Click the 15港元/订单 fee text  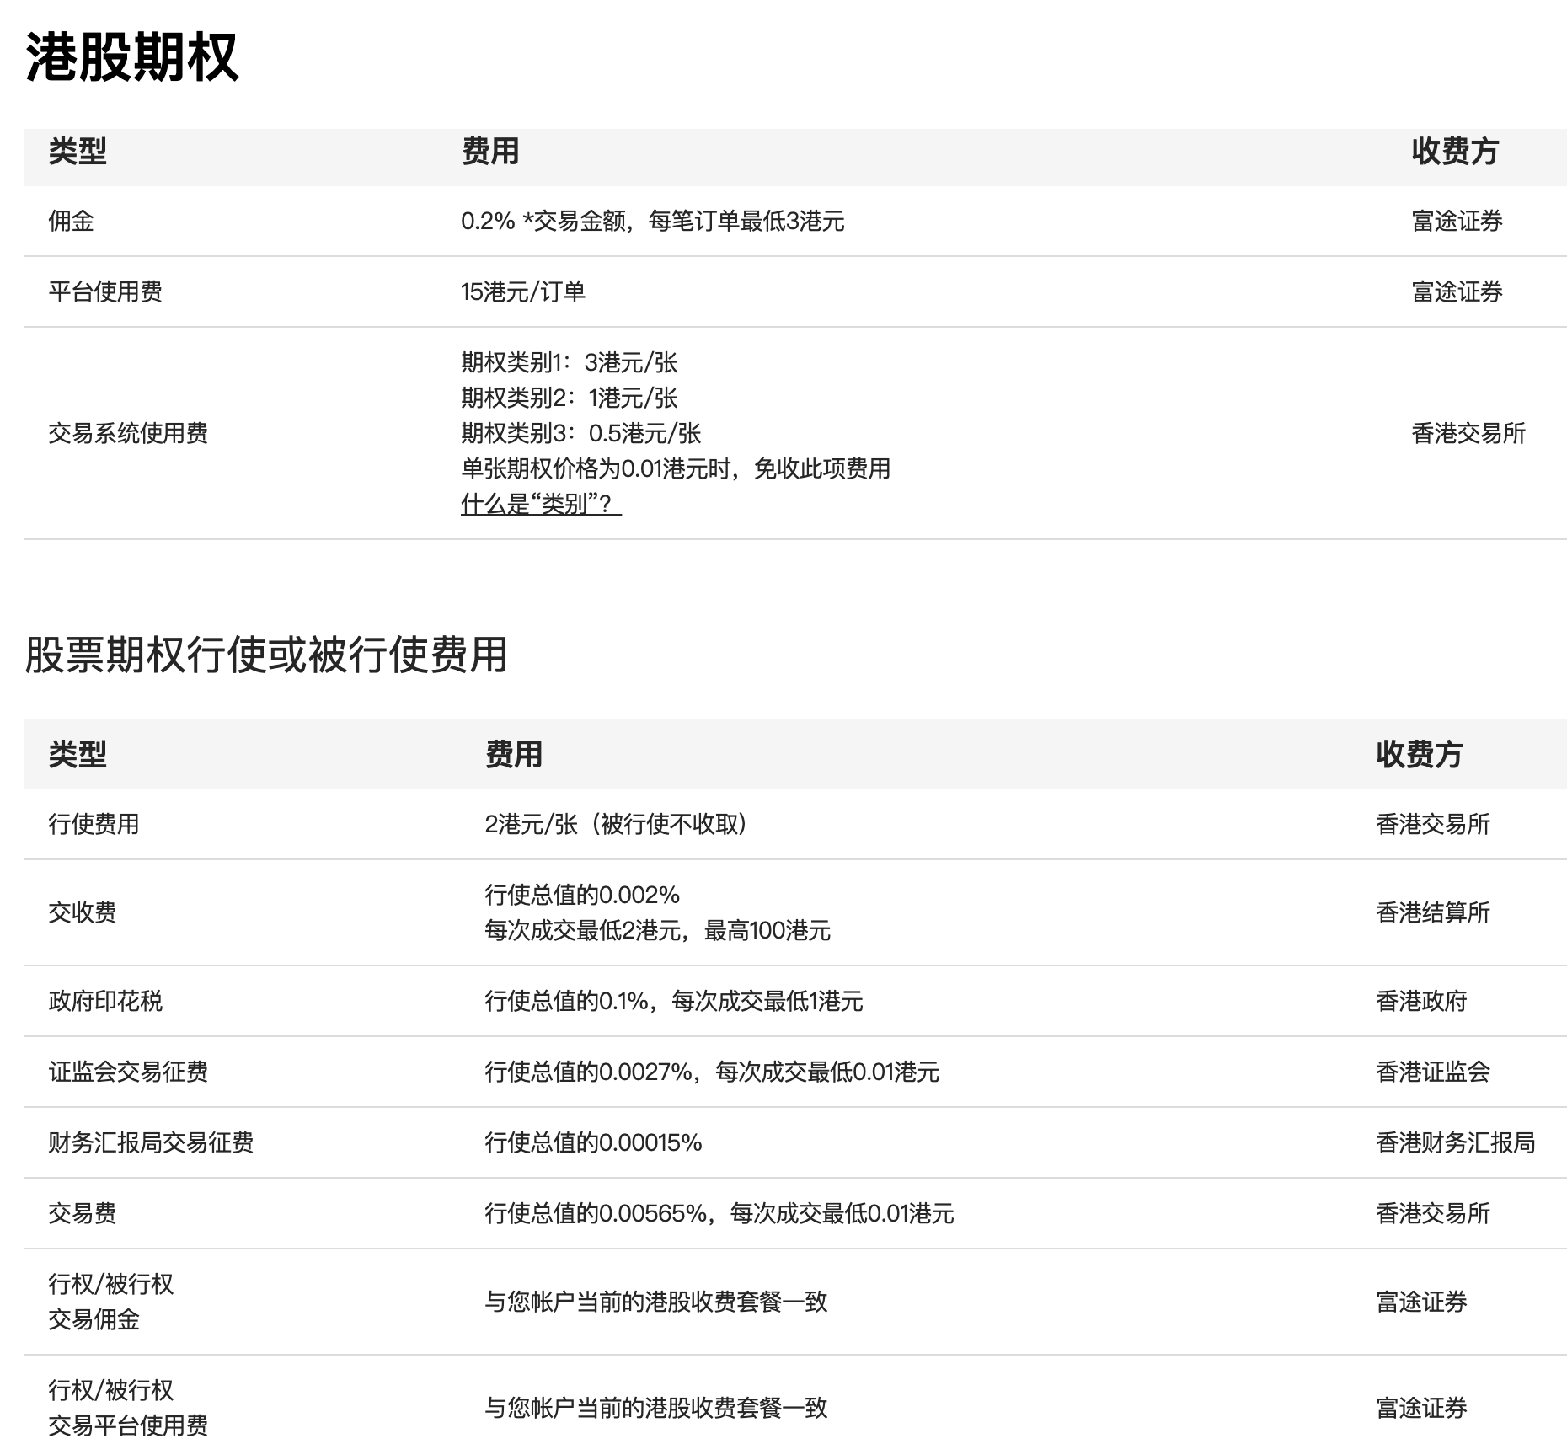tap(522, 291)
